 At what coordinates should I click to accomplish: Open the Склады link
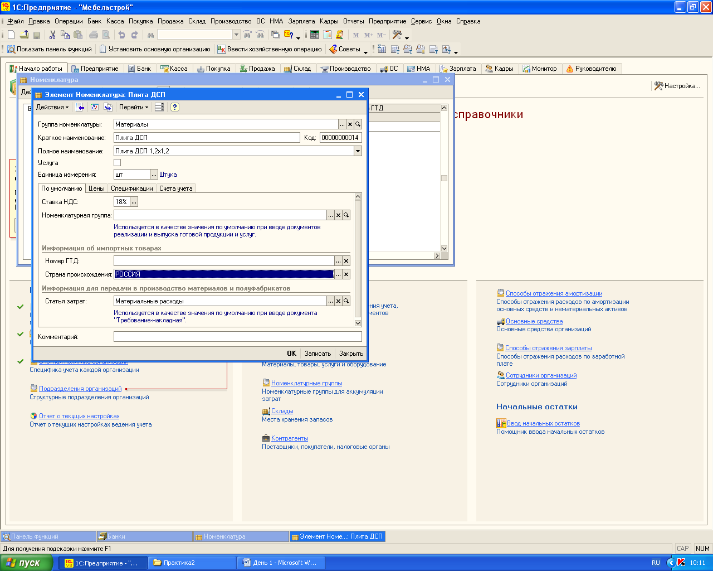tap(282, 411)
